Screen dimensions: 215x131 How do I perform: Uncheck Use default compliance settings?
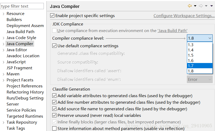coord(54,46)
